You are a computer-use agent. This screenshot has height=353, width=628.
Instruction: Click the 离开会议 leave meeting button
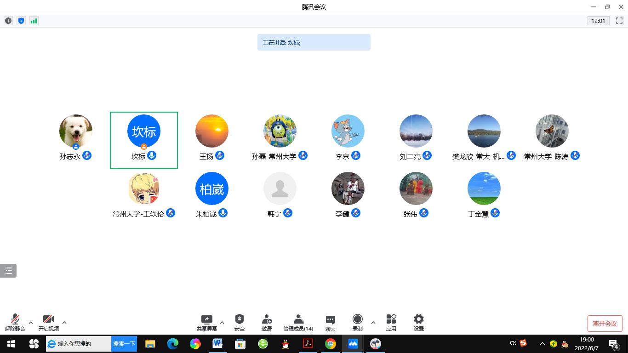click(x=605, y=324)
